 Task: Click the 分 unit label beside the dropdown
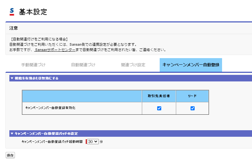pyautogui.click(x=101, y=142)
